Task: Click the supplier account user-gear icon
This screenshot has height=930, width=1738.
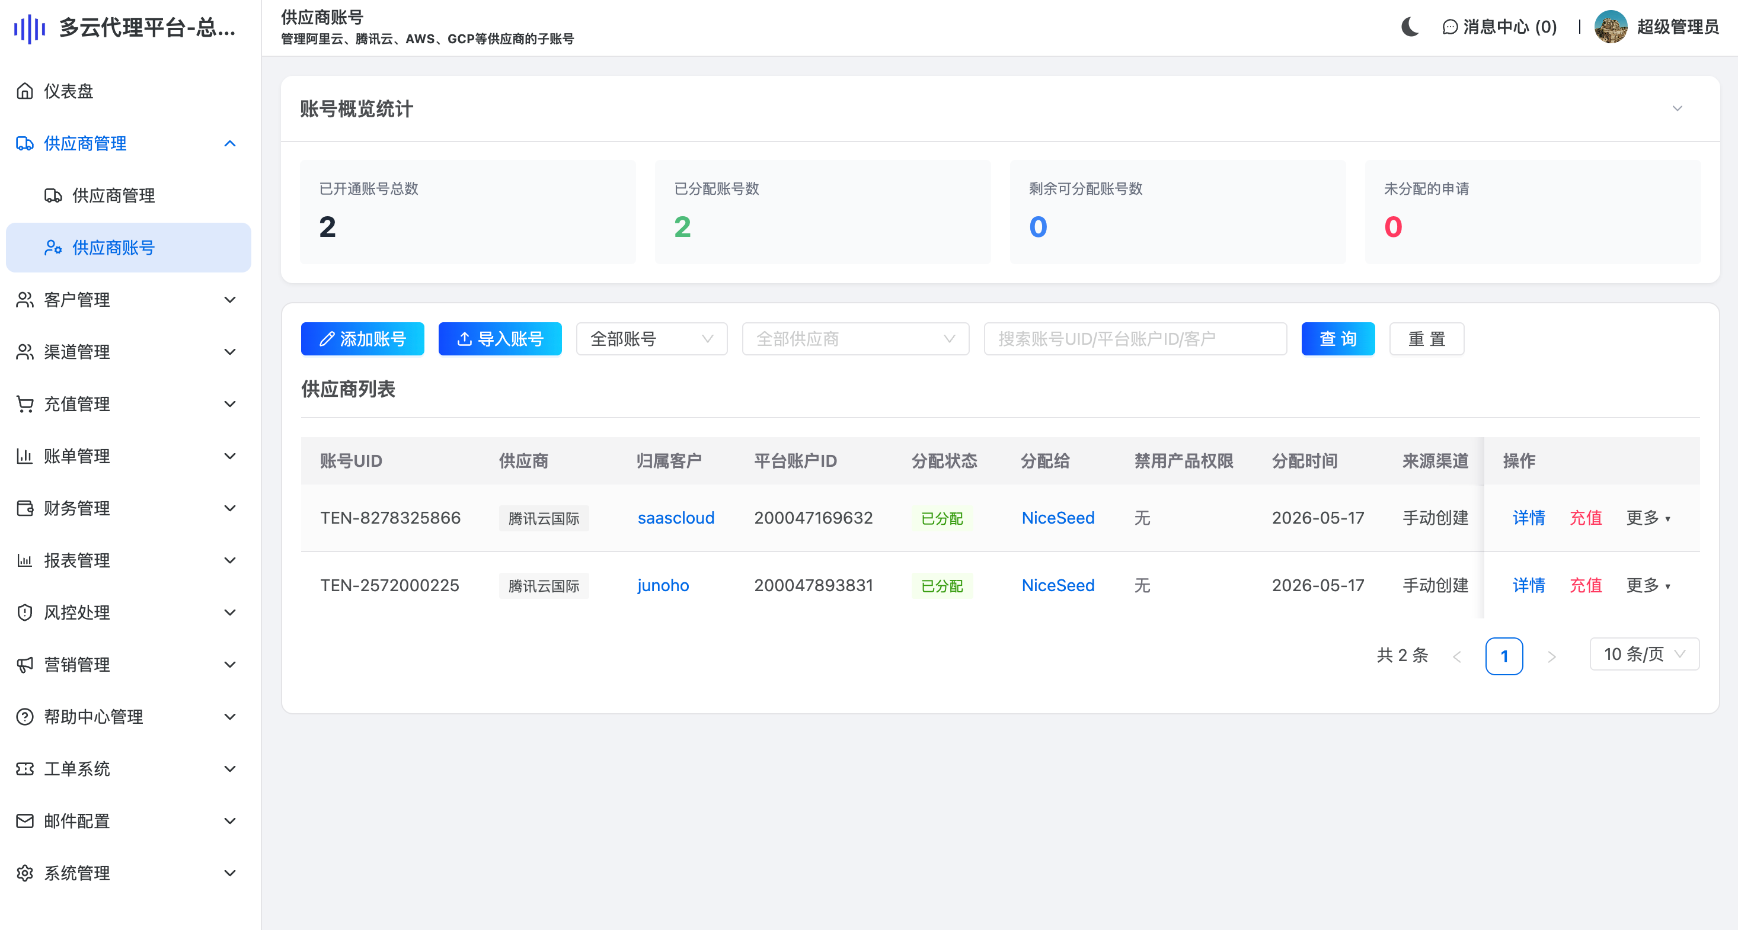Action: coord(53,248)
